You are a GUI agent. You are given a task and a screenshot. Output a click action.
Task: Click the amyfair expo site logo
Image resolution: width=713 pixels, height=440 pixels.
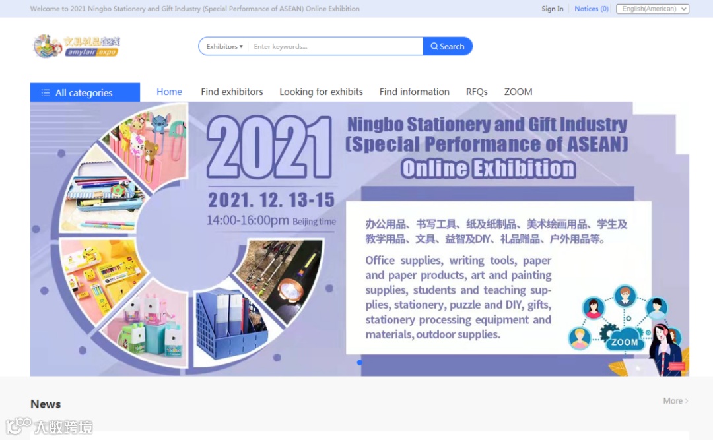pyautogui.click(x=77, y=46)
